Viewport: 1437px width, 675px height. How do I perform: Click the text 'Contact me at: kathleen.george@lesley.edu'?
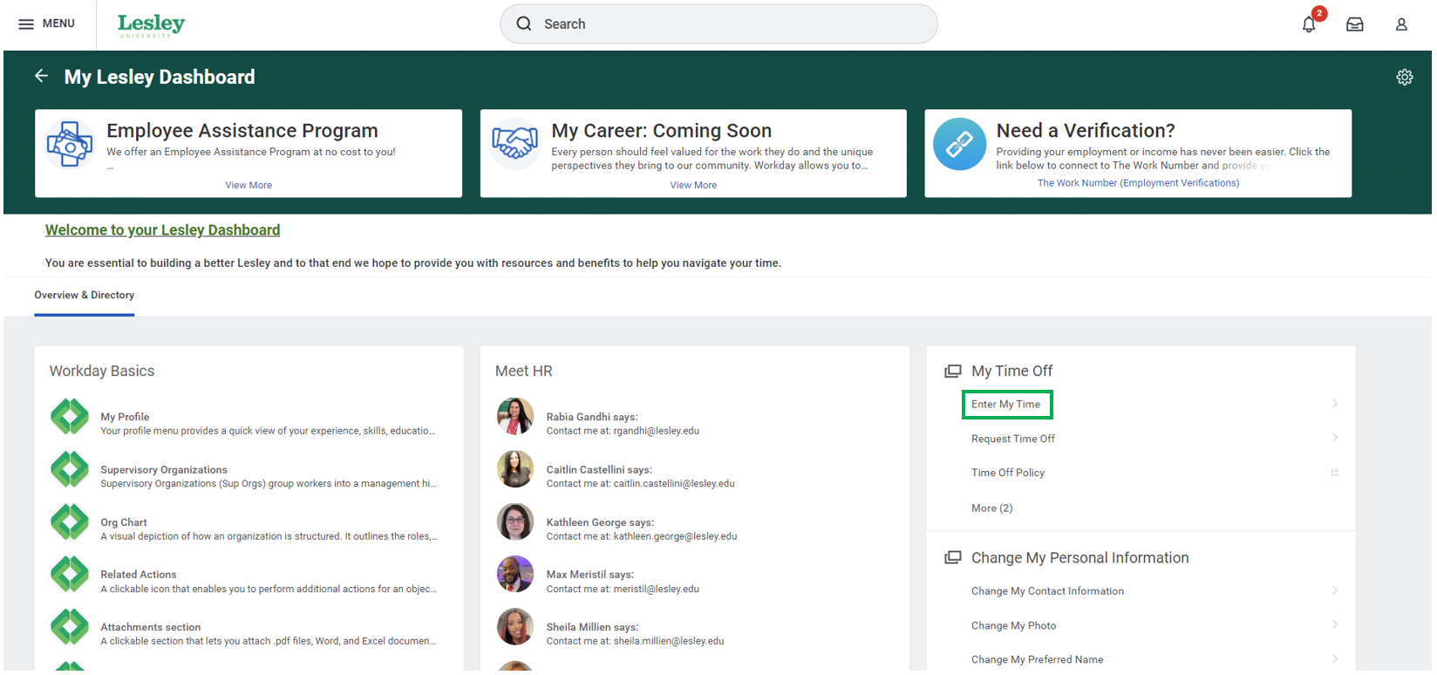point(642,536)
